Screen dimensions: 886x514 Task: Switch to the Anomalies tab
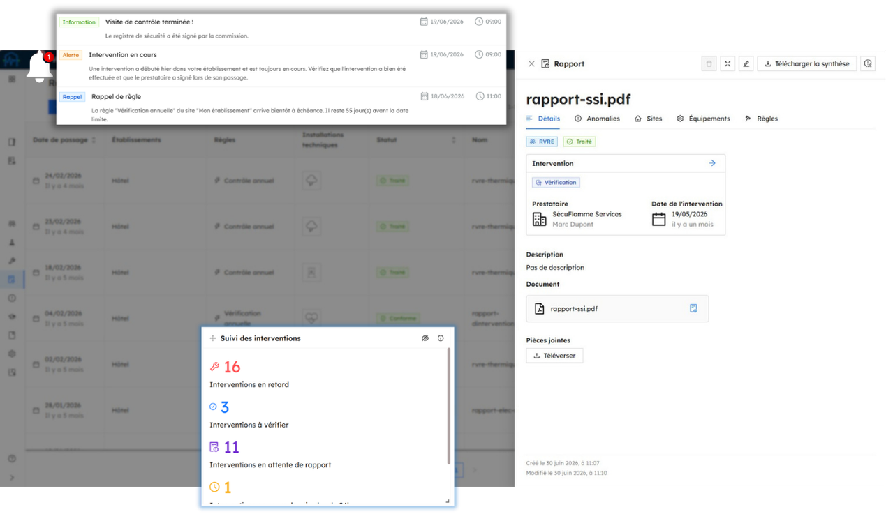[x=597, y=119]
